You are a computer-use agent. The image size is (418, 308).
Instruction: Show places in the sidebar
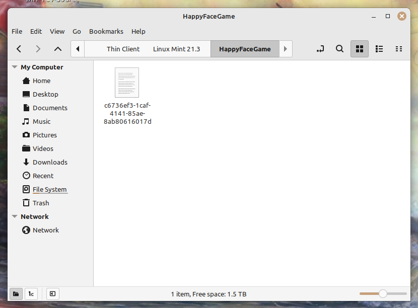16,294
